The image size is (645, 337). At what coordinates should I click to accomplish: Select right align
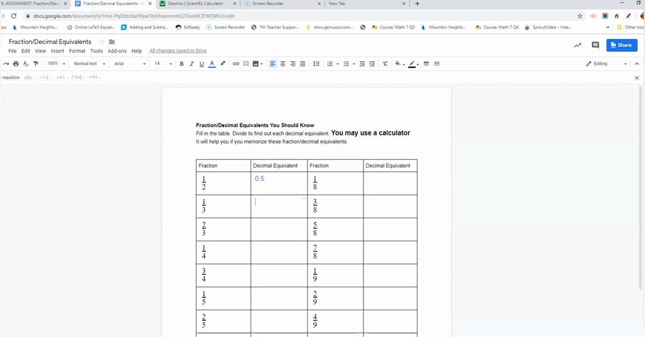[293, 64]
